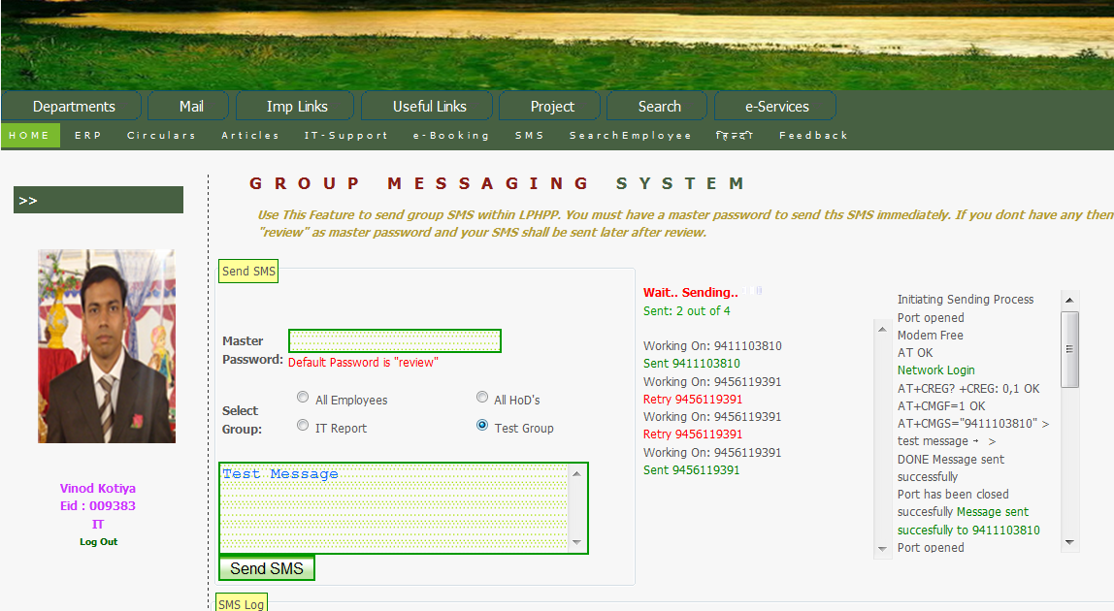Viewport: 1114px width, 611px height.
Task: Open the Imp Links menu
Action: [295, 106]
